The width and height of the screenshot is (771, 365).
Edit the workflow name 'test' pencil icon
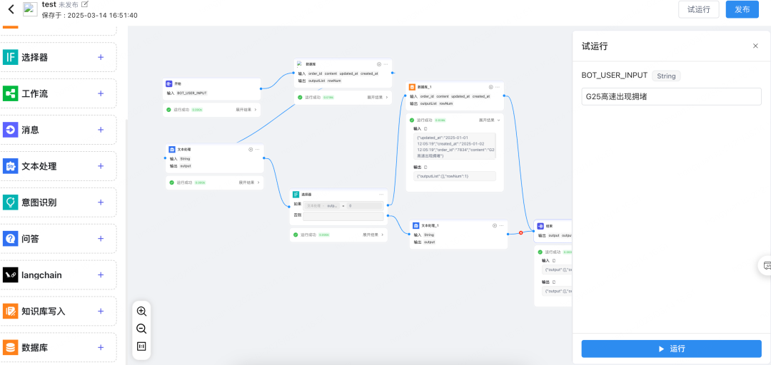tap(85, 4)
